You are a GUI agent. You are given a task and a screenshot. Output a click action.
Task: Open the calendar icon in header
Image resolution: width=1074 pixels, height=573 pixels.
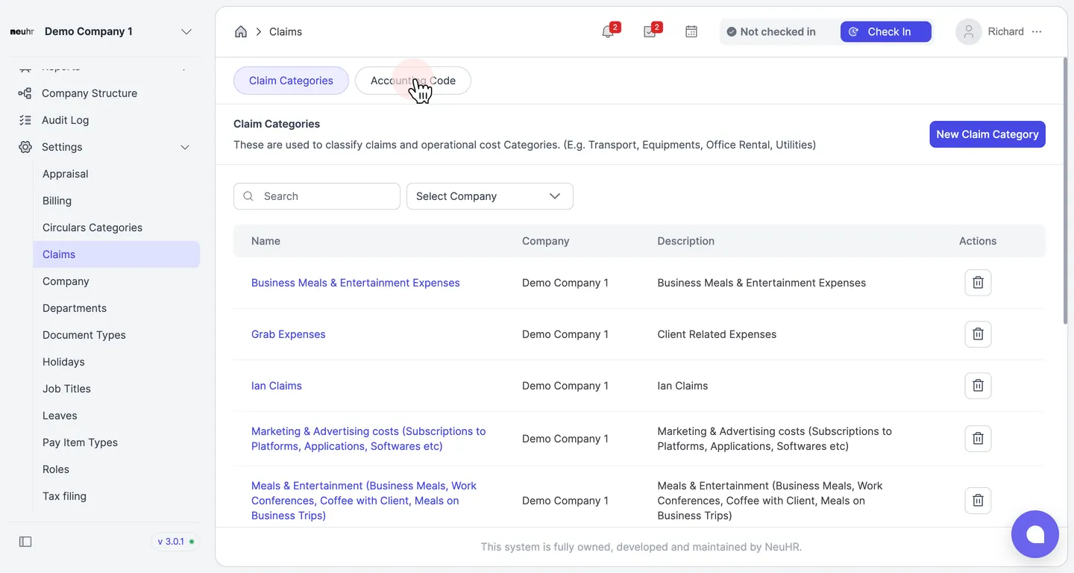pos(691,32)
